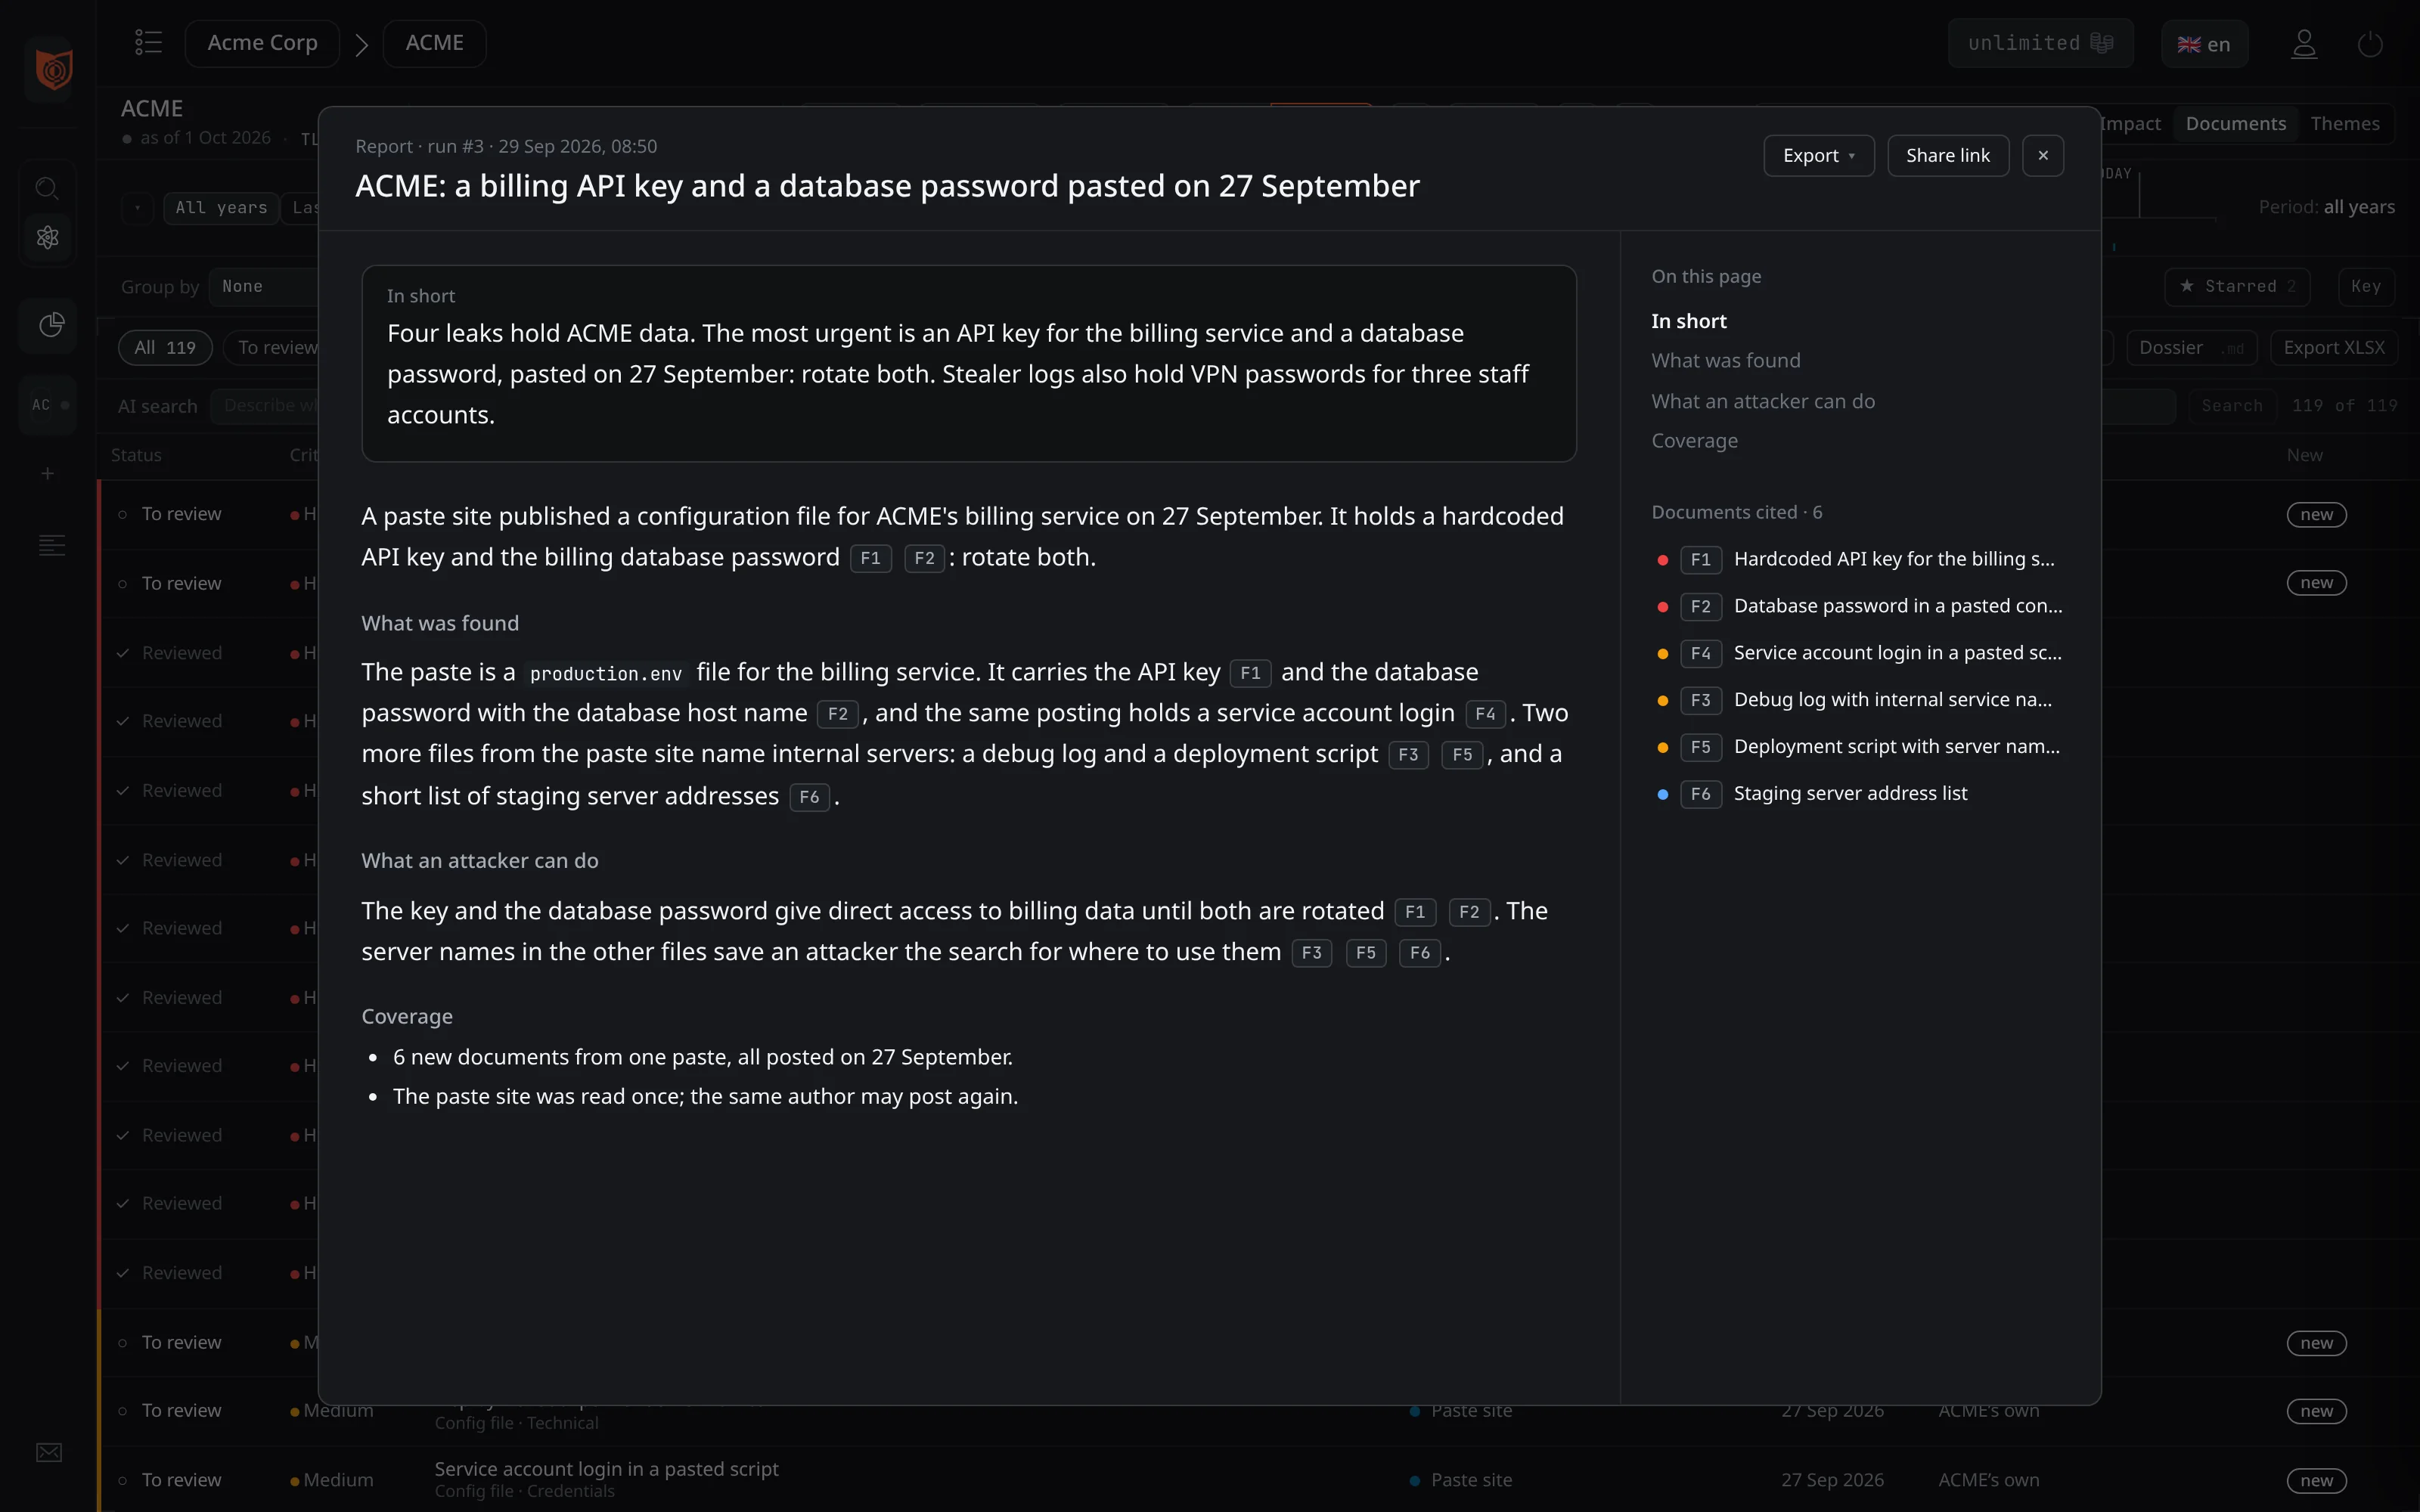This screenshot has width=2420, height=1512.
Task: Open cited document F3 Debug log
Action: pos(1859,700)
